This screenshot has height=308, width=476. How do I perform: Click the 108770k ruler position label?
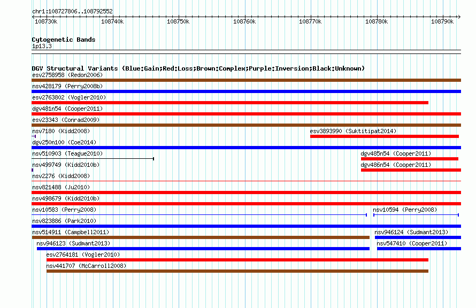coord(310,21)
